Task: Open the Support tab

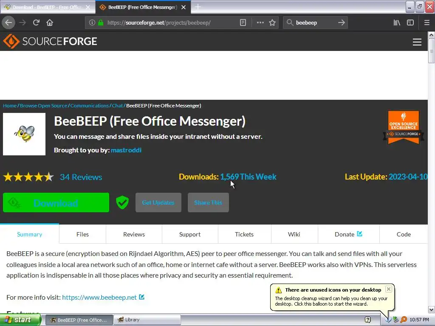Action: 190,234
